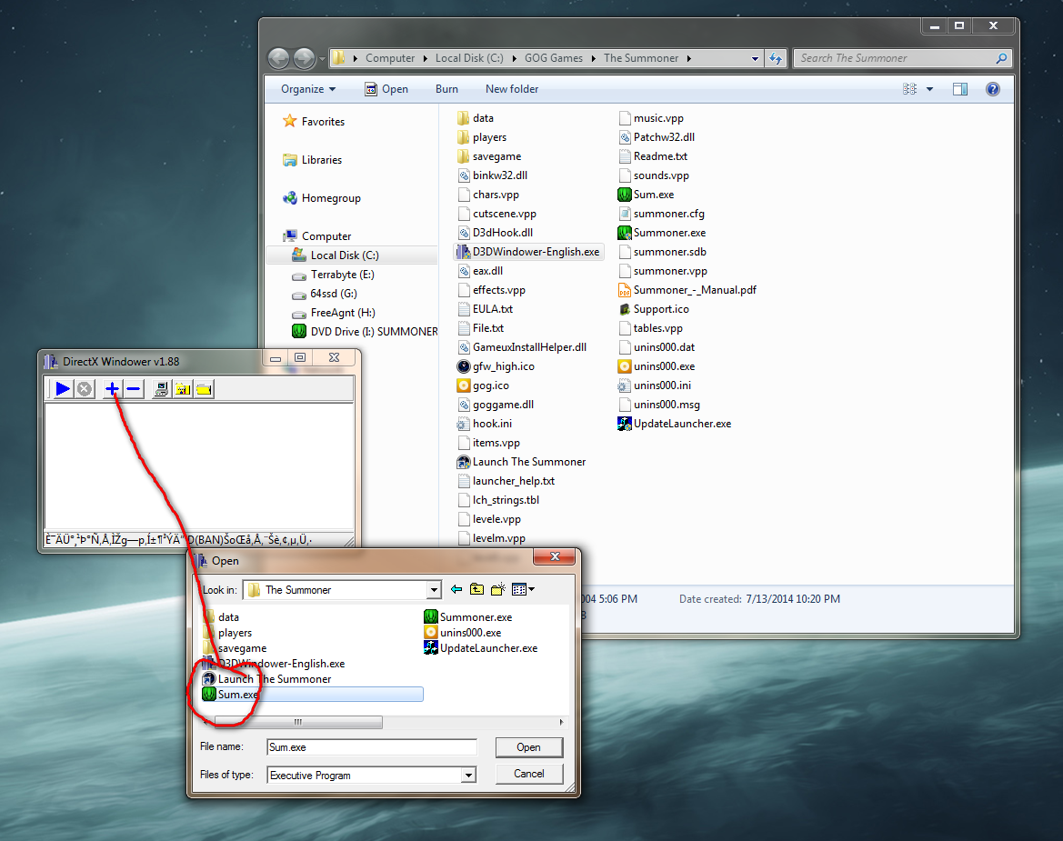Click the computer settings icon in Windower toolbar
The height and width of the screenshot is (841, 1063).
161,389
